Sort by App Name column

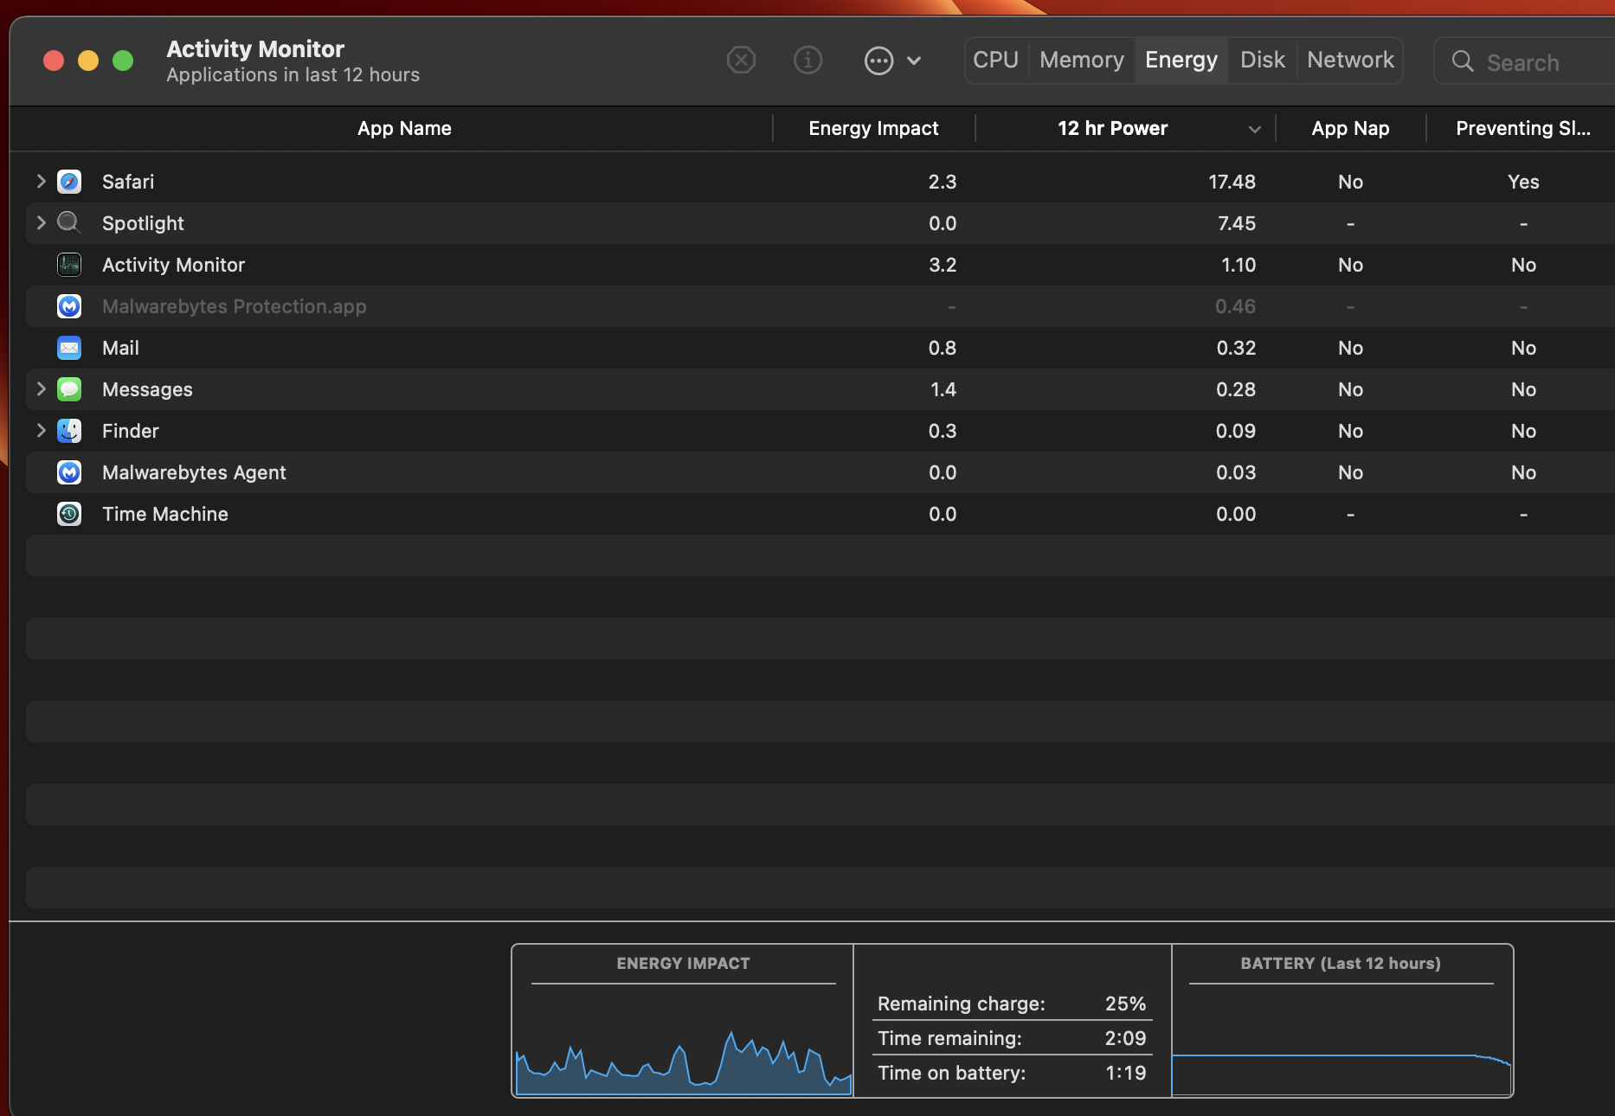tap(404, 128)
